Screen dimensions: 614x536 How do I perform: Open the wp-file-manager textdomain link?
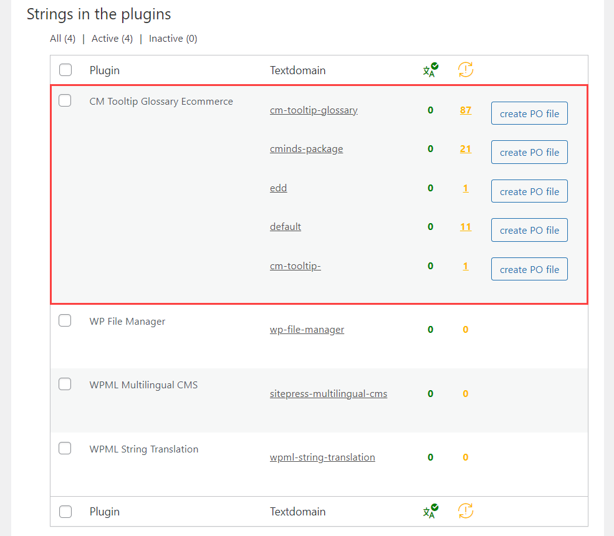pyautogui.click(x=307, y=330)
